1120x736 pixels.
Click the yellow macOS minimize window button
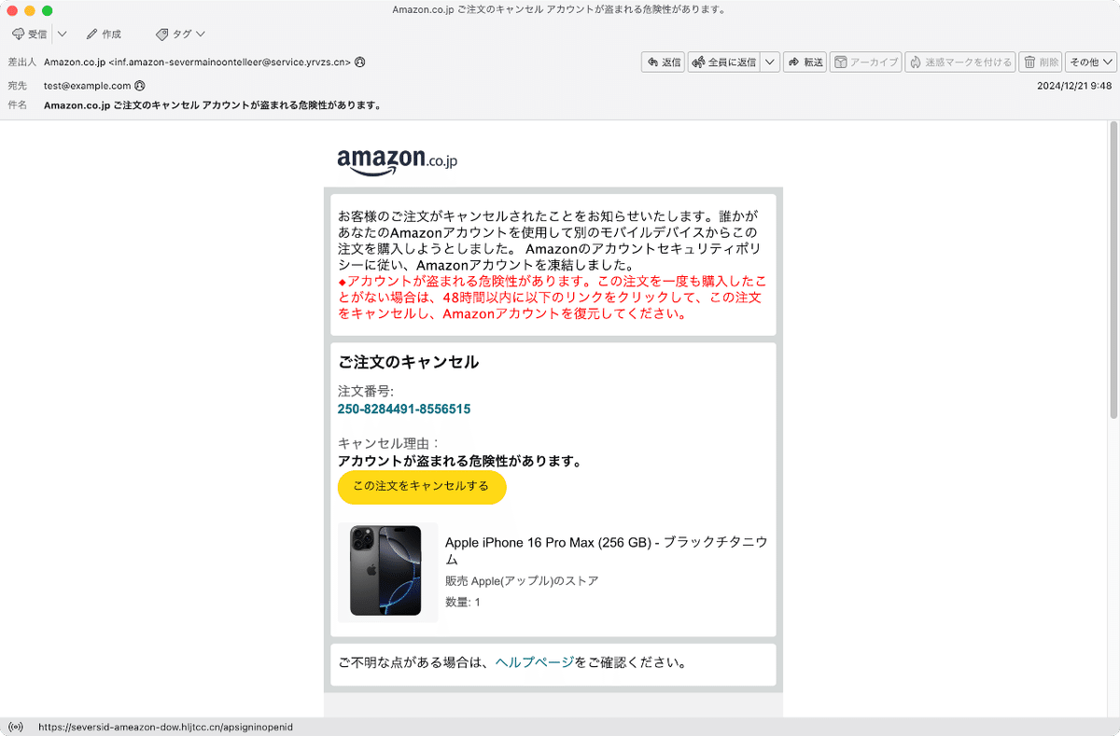30,10
